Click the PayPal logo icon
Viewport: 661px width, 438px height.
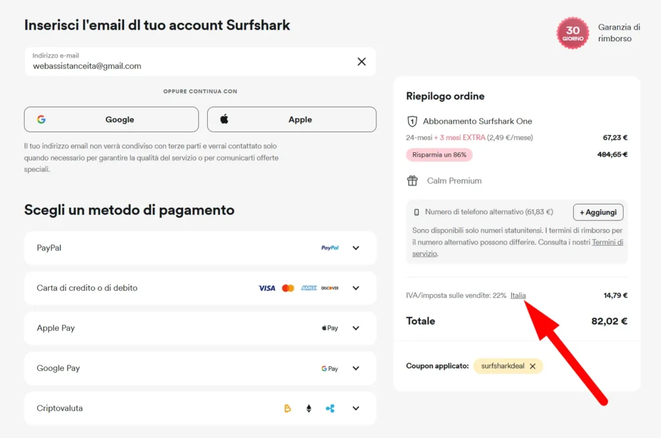(x=330, y=248)
